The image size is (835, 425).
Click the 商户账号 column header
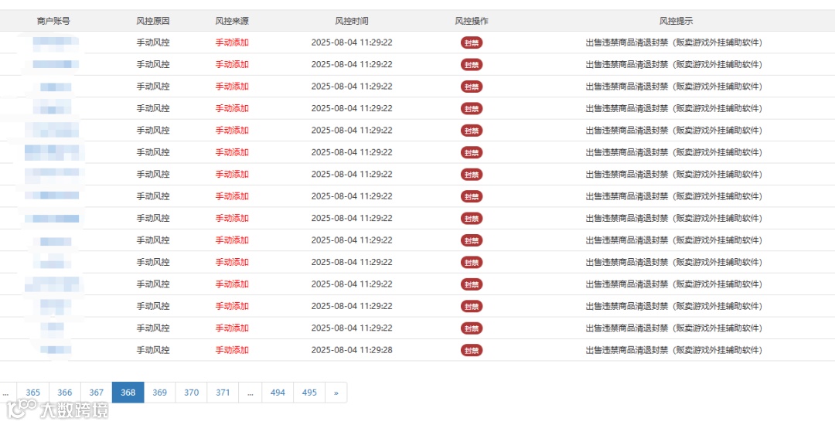coord(53,22)
